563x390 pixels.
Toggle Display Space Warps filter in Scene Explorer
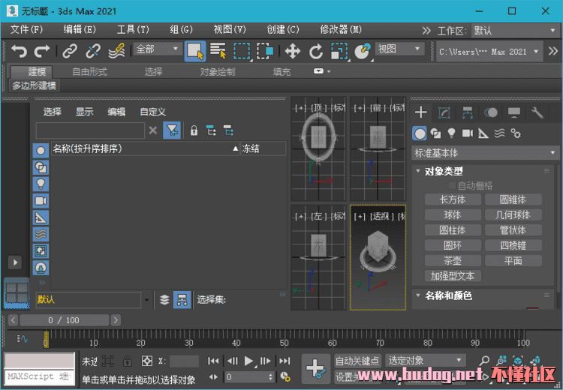(x=41, y=234)
